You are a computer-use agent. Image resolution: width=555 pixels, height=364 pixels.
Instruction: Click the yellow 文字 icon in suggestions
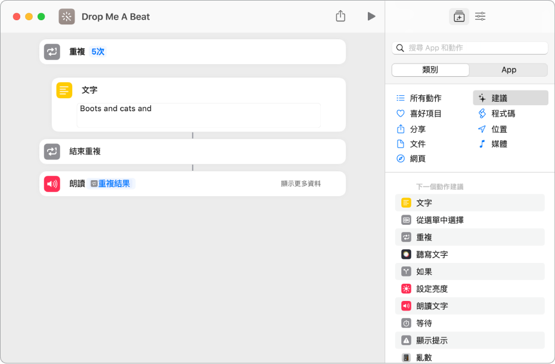tap(406, 203)
